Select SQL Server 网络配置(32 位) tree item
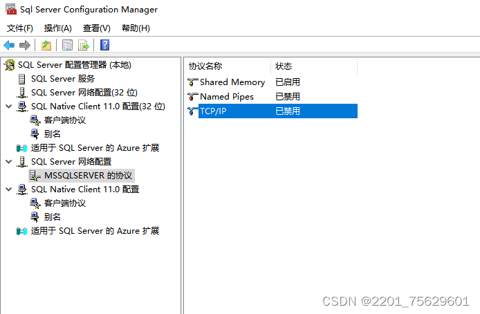480x314 pixels. pyautogui.click(x=84, y=93)
